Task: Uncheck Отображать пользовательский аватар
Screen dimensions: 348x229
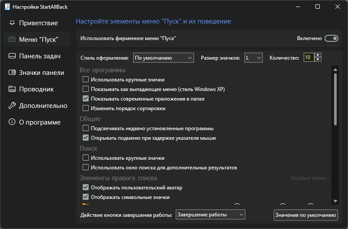Action: (86, 188)
